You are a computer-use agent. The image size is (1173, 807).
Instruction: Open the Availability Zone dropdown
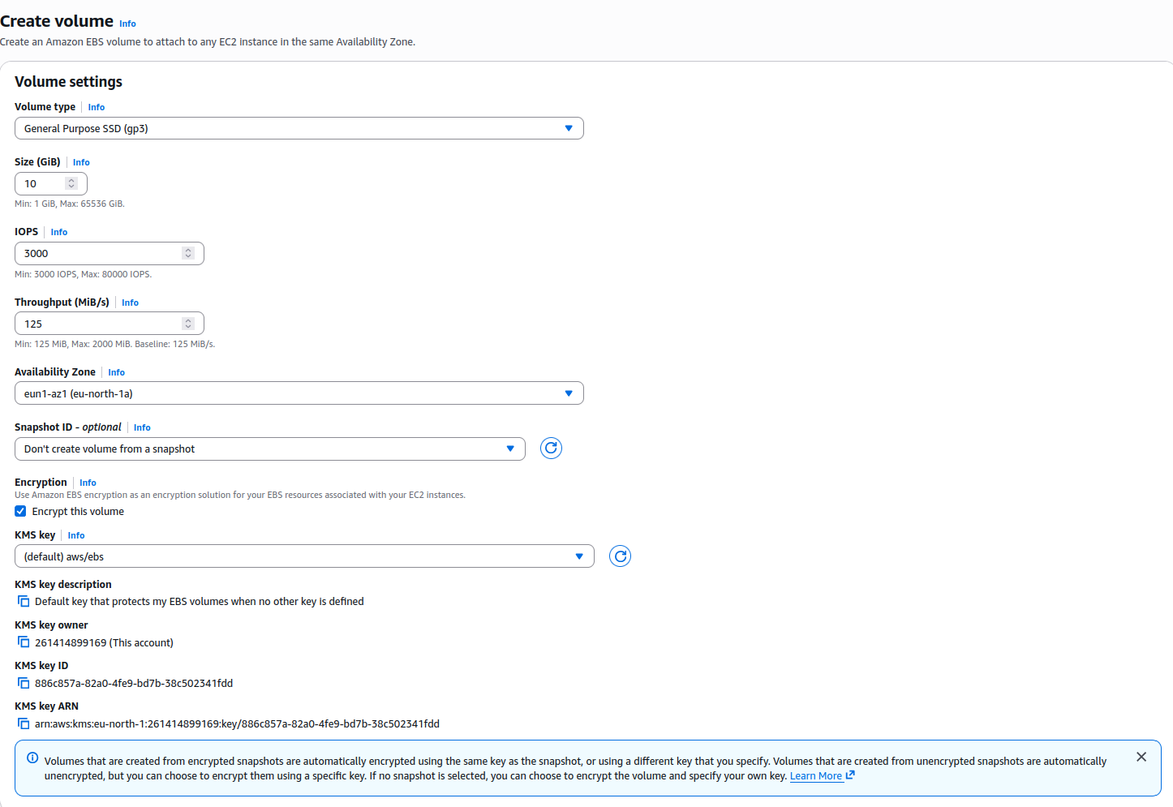click(299, 393)
